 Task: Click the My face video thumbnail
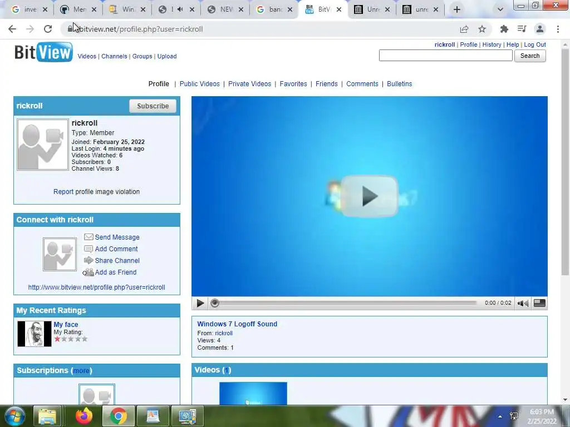click(x=35, y=334)
